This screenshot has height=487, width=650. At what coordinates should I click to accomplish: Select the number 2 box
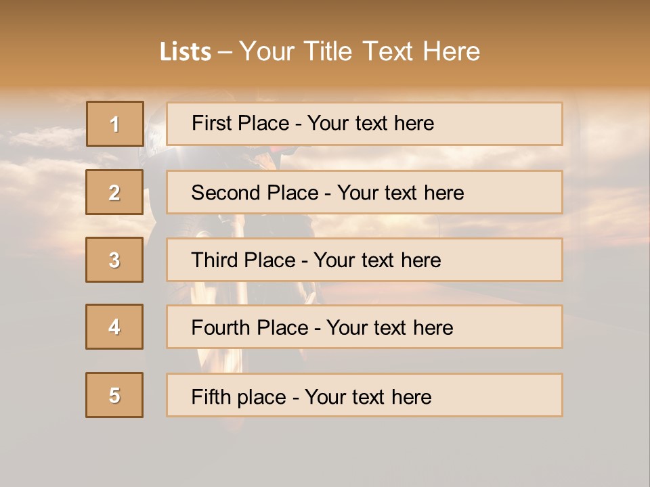pyautogui.click(x=114, y=192)
